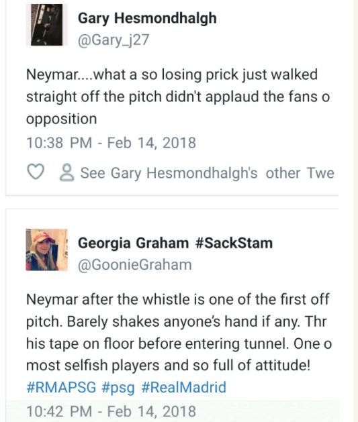This screenshot has width=358, height=422.
Task: Click Georgia Graham #SackStam display name
Action: tap(175, 244)
